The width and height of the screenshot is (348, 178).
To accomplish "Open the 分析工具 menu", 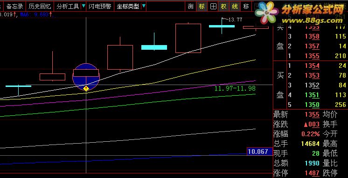I will coord(68,7).
